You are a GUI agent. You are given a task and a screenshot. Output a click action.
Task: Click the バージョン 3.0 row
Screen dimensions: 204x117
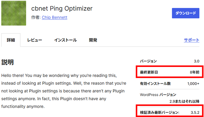tap(169, 61)
